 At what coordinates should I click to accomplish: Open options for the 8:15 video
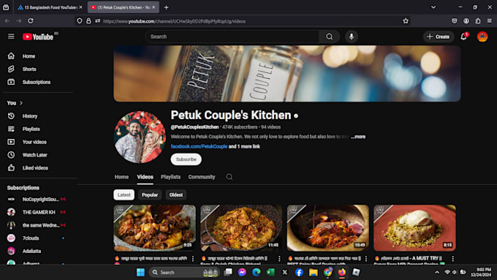pos(452,259)
